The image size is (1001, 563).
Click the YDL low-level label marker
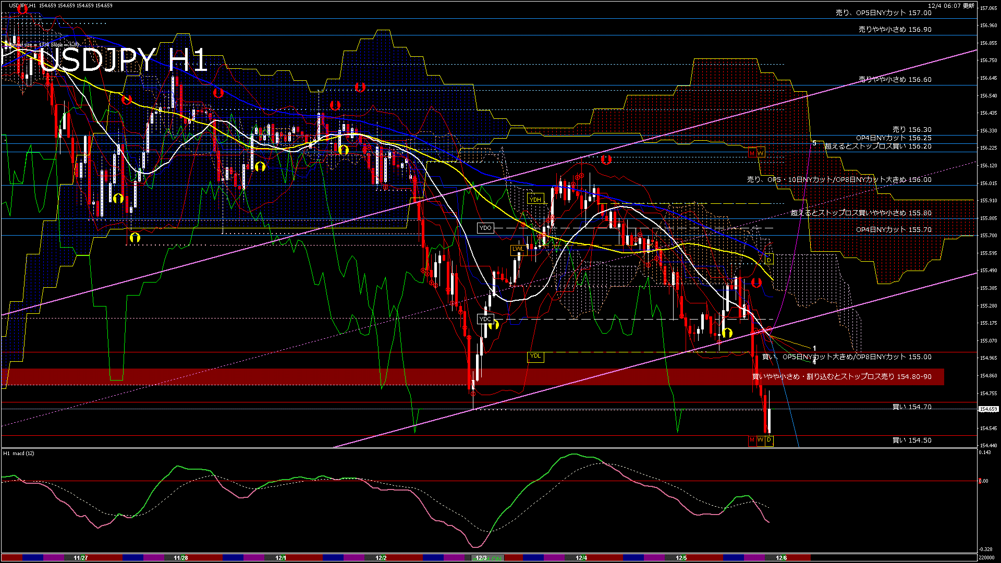point(535,357)
